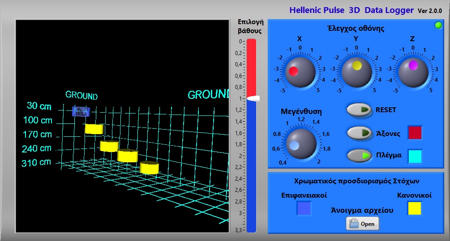
Task: Click the depth slider white handle
Action: [x=252, y=98]
